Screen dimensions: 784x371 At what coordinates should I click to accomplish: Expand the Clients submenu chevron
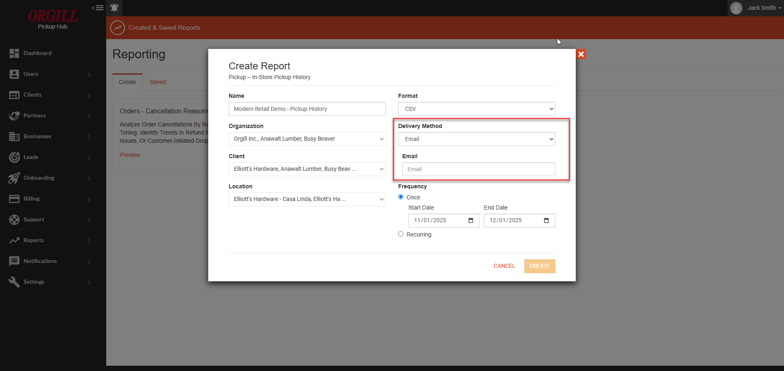(x=89, y=95)
